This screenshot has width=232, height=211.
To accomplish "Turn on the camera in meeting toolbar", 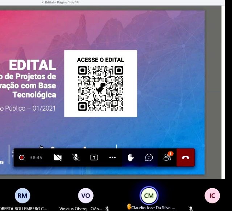I will (x=57, y=158).
